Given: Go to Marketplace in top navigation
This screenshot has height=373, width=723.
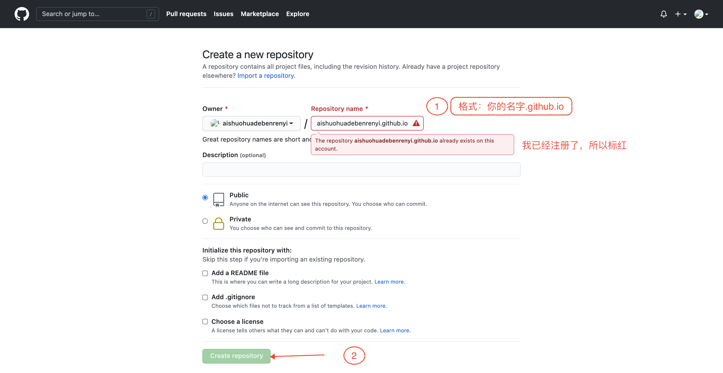Looking at the screenshot, I should tap(260, 14).
